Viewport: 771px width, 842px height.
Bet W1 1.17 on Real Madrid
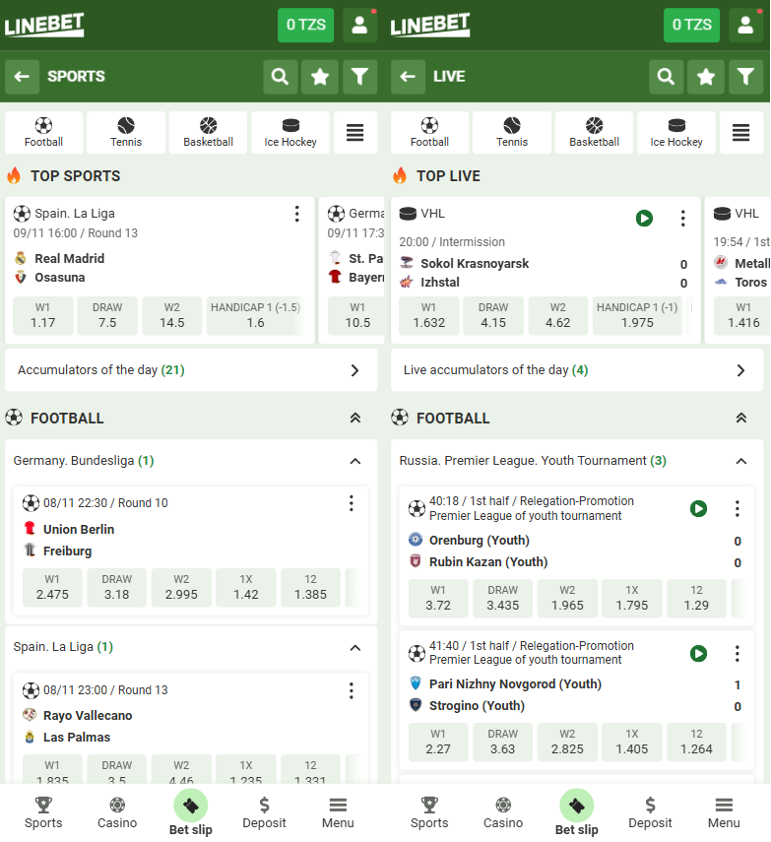click(43, 316)
